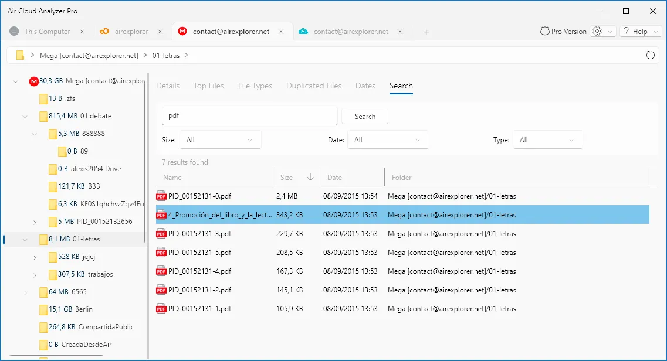Screen dimensions: 667x361
Task: Collapse the 888888 folder
Action: pos(35,134)
